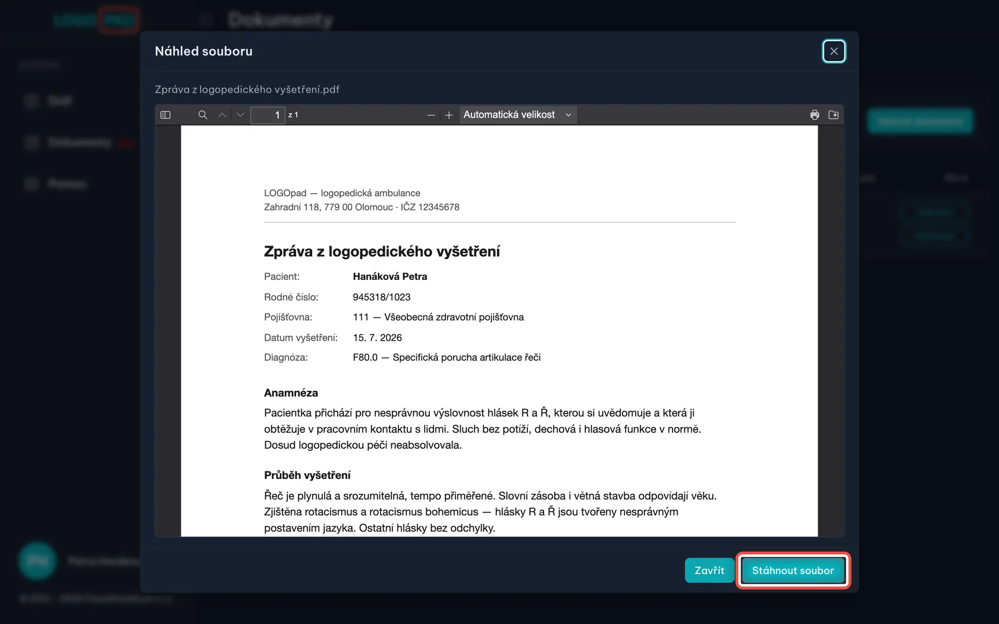Click the Stáhnout soubor button
The height and width of the screenshot is (624, 999).
pos(793,571)
